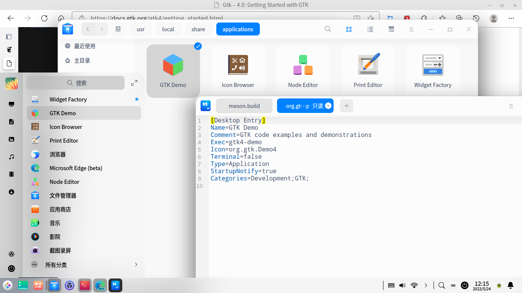Click the launcher search field

tap(76, 83)
